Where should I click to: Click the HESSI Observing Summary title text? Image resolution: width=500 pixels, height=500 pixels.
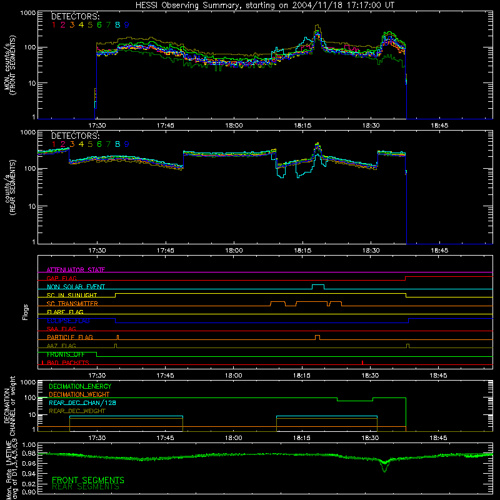(265, 6)
